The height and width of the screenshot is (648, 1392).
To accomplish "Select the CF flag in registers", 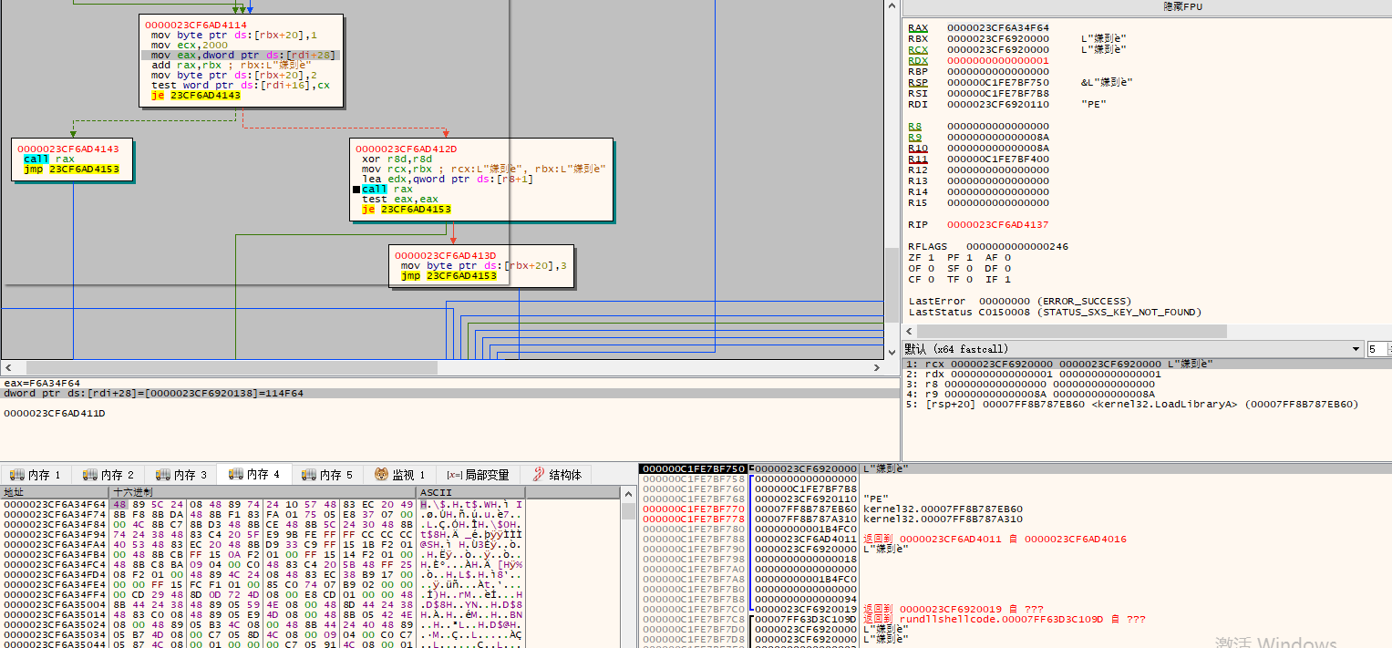I will pos(920,279).
